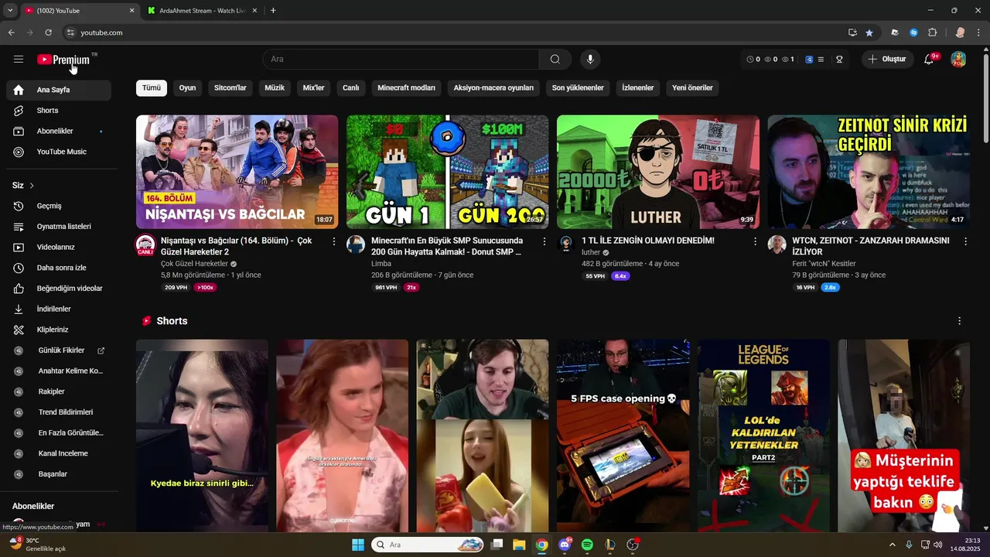Open the 5 FPS case opening Short
The width and height of the screenshot is (990, 557).
[x=623, y=436]
